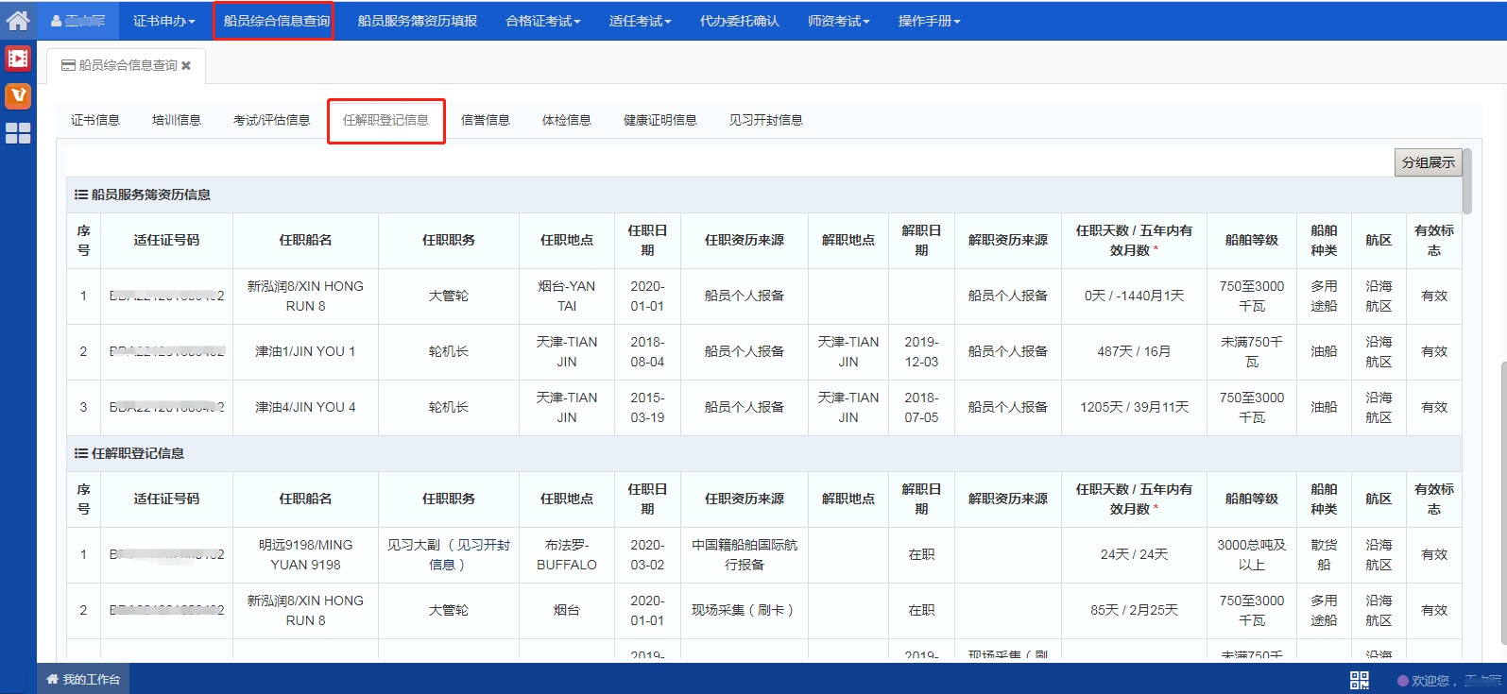The width and height of the screenshot is (1507, 694).
Task: Click the home icon in top-left corner
Action: click(x=18, y=20)
